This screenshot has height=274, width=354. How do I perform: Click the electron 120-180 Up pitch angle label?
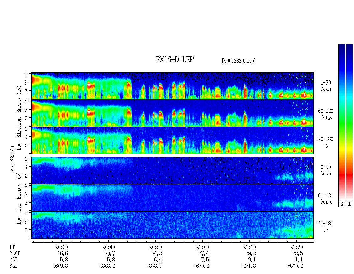click(325, 142)
